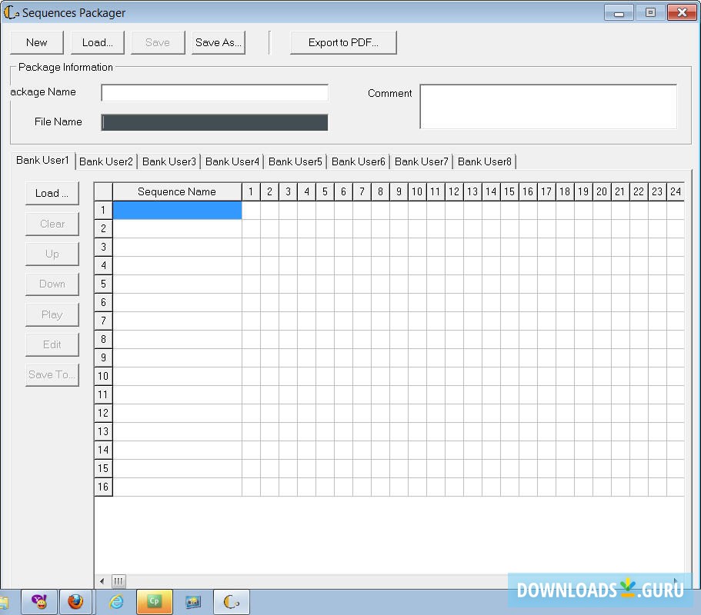Click the top toolbar Load... button
The height and width of the screenshot is (615, 701).
click(98, 42)
